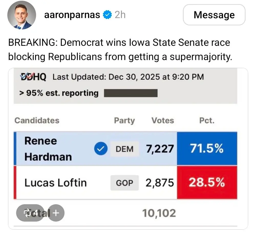Click the DEM party badge
Viewport: 256px width, 237px height.
125,149
